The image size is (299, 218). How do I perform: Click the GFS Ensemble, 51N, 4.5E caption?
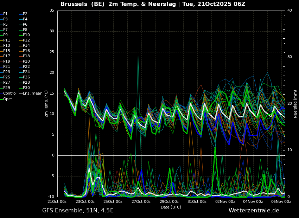[x=78, y=211]
